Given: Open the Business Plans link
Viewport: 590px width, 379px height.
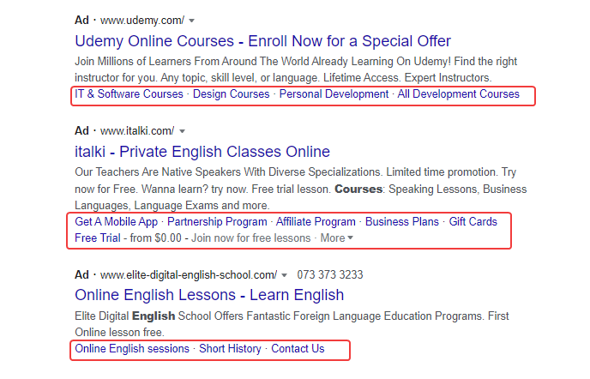Looking at the screenshot, I should [402, 222].
